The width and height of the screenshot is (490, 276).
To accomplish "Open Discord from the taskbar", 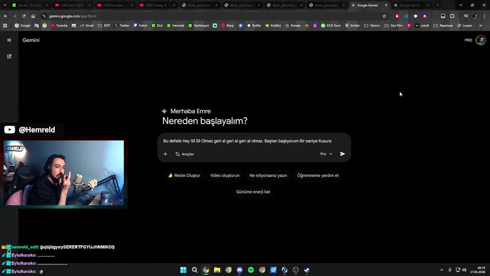I will coord(240,270).
